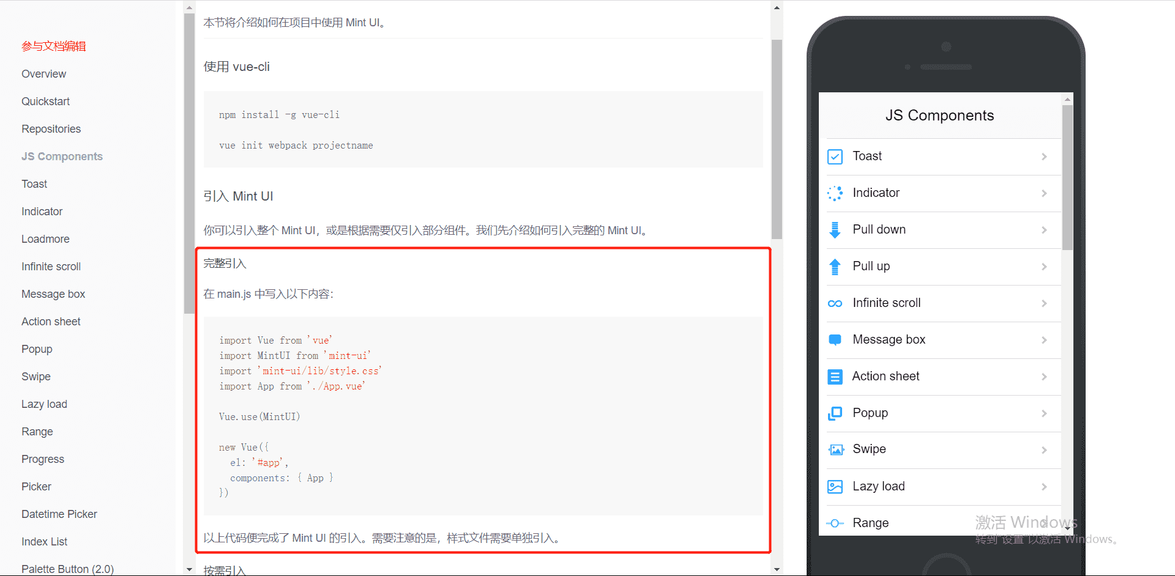
Task: Open Progress docs in the sidebar
Action: (43, 459)
